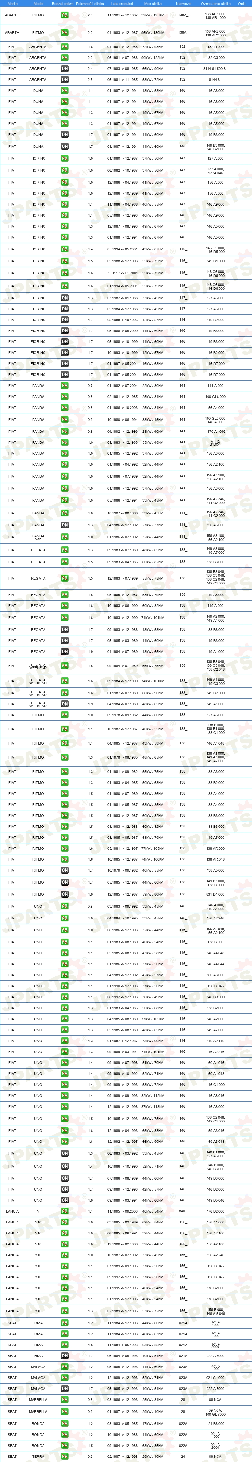Viewport: 252px width, 1462px height.
Task: Select the TERRA model cell
Action: tap(38, 1457)
